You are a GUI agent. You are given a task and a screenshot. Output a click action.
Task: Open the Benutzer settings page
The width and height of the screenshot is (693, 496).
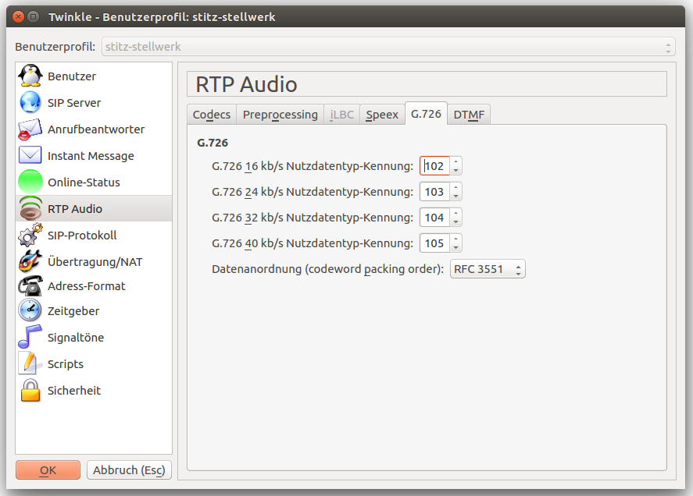(94, 76)
